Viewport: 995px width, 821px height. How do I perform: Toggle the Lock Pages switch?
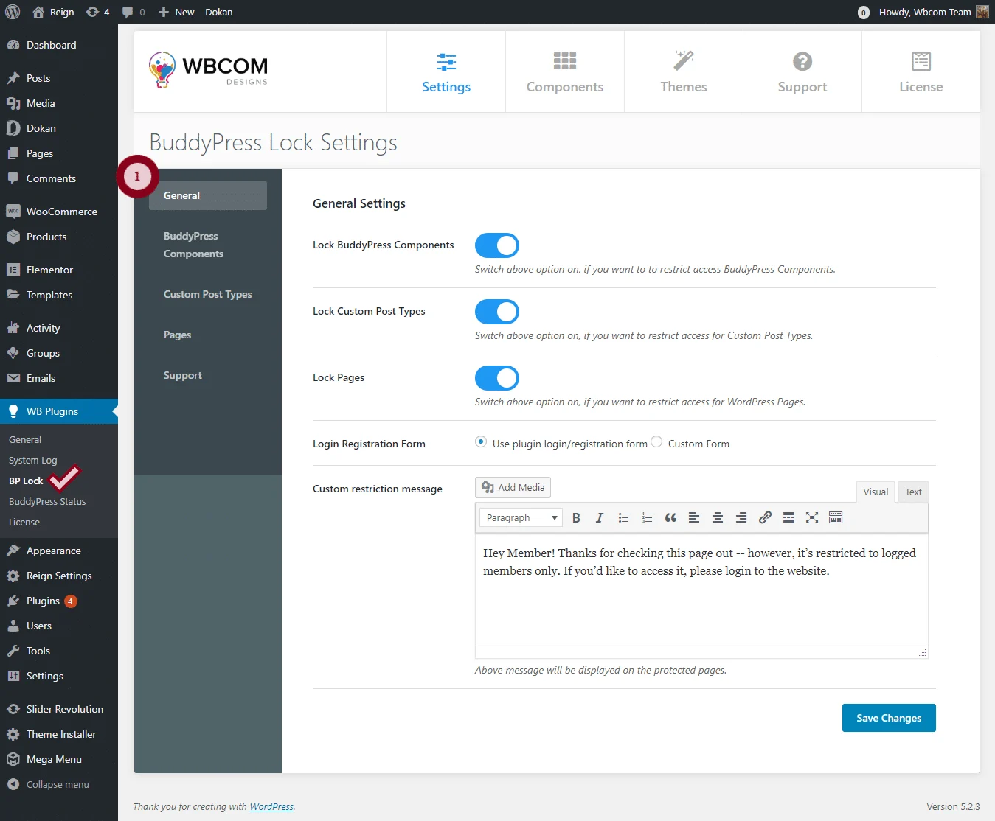[497, 378]
